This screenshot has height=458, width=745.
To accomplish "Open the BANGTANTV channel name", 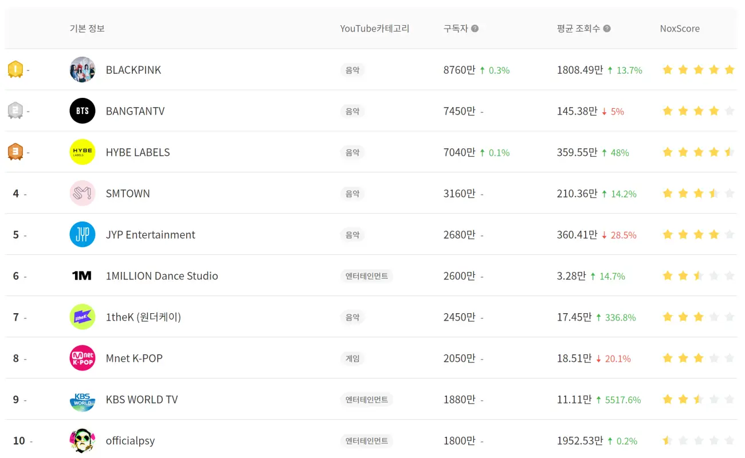I will click(135, 111).
